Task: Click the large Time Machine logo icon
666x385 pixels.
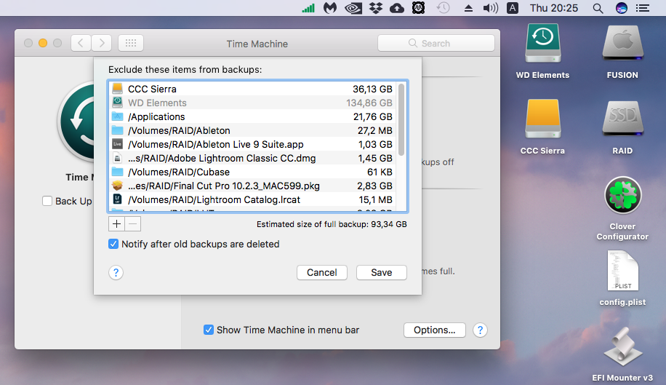Action: pyautogui.click(x=76, y=122)
